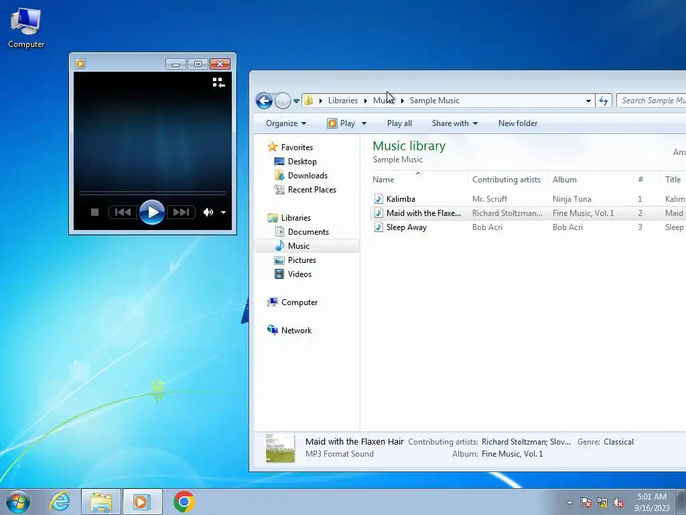Open Desktop from Favorites
The width and height of the screenshot is (686, 515).
click(302, 162)
